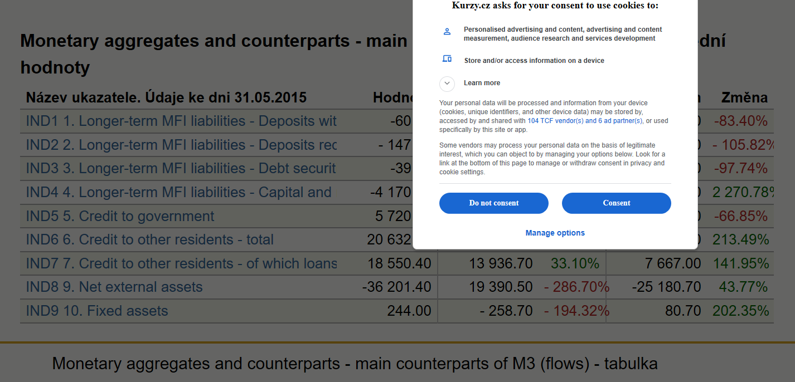
Task: Click - 194.32% in IND9 row
Action: (577, 311)
